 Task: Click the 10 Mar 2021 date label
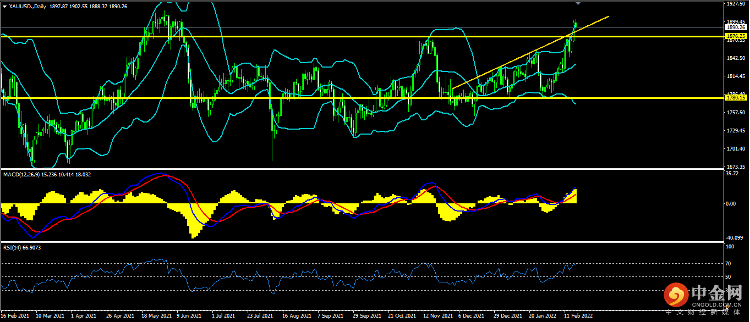click(50, 316)
